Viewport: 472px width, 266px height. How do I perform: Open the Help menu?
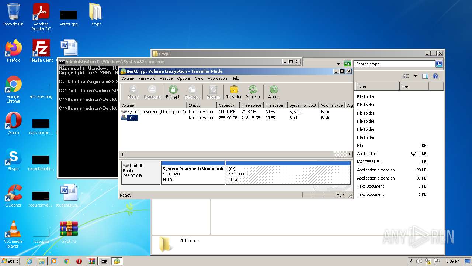[x=235, y=78]
